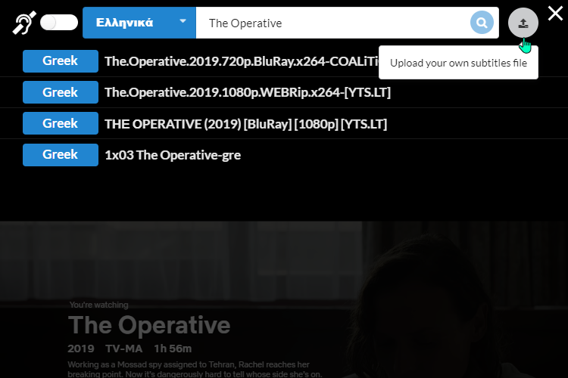568x378 pixels.
Task: Click the hearing impaired ear icon
Action: [x=24, y=23]
